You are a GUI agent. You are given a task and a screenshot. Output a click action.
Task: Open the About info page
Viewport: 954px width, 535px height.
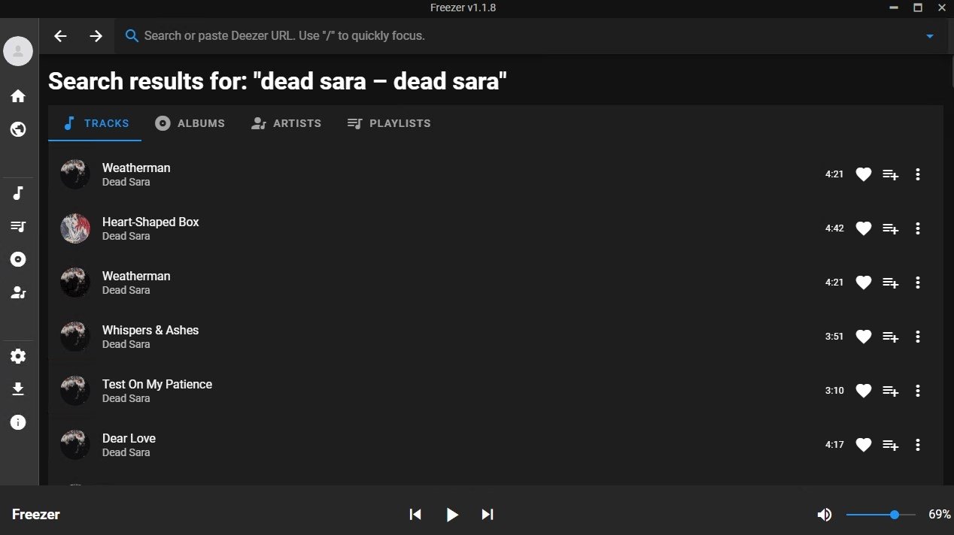tap(18, 422)
